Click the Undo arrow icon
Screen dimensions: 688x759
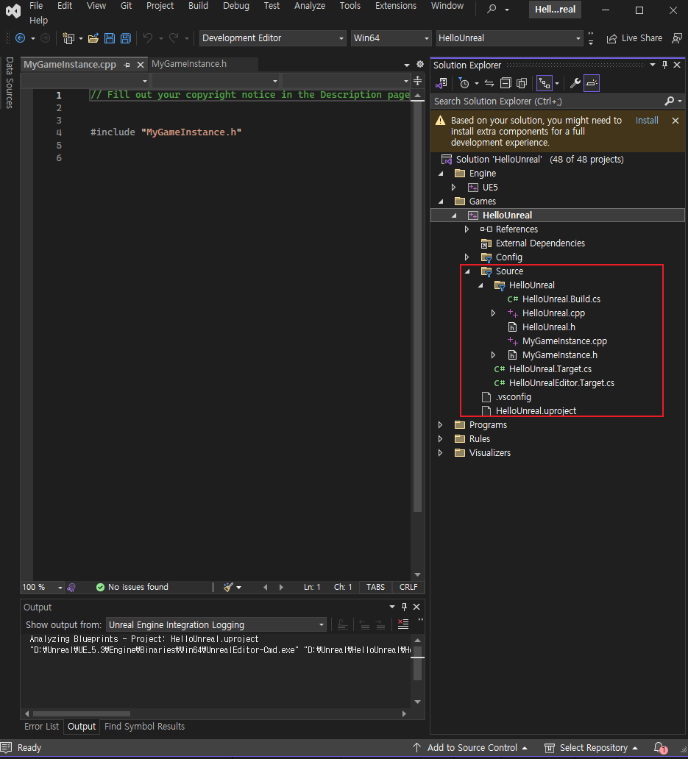pyautogui.click(x=148, y=38)
